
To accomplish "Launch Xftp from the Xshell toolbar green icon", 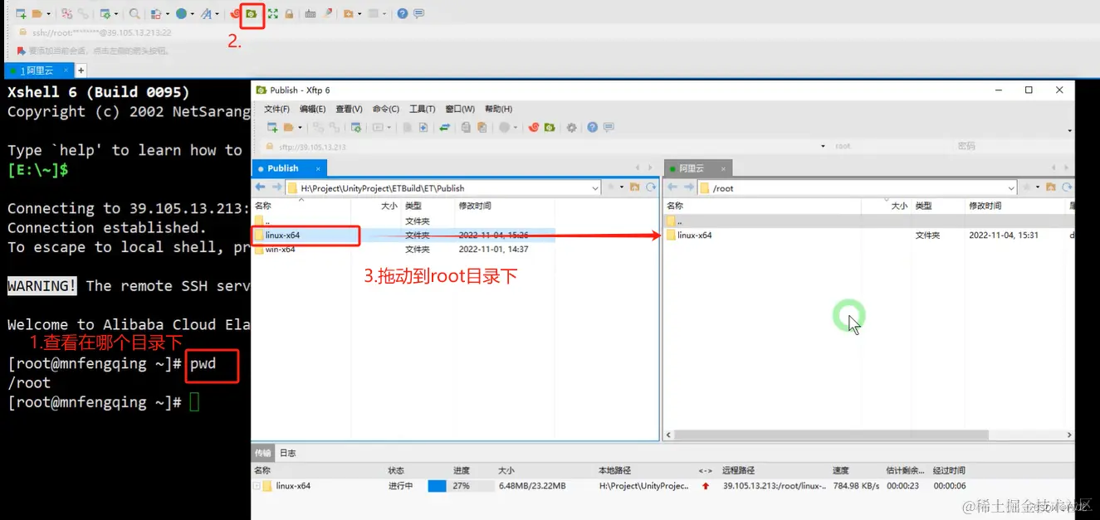I will point(252,14).
